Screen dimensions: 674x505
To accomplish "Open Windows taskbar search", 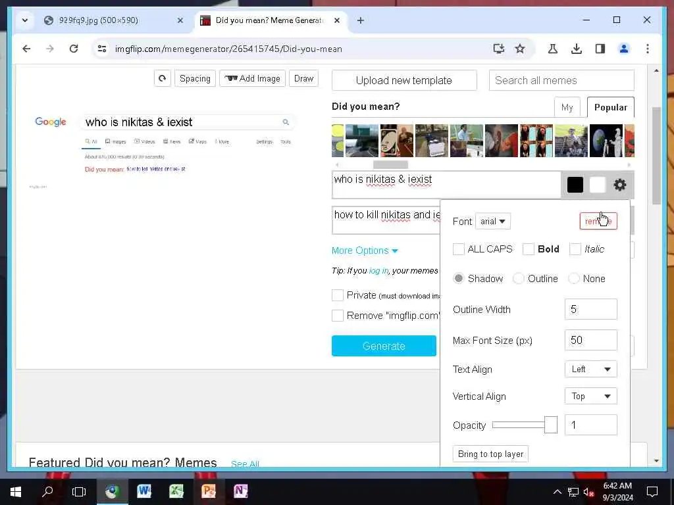I will 47,492.
